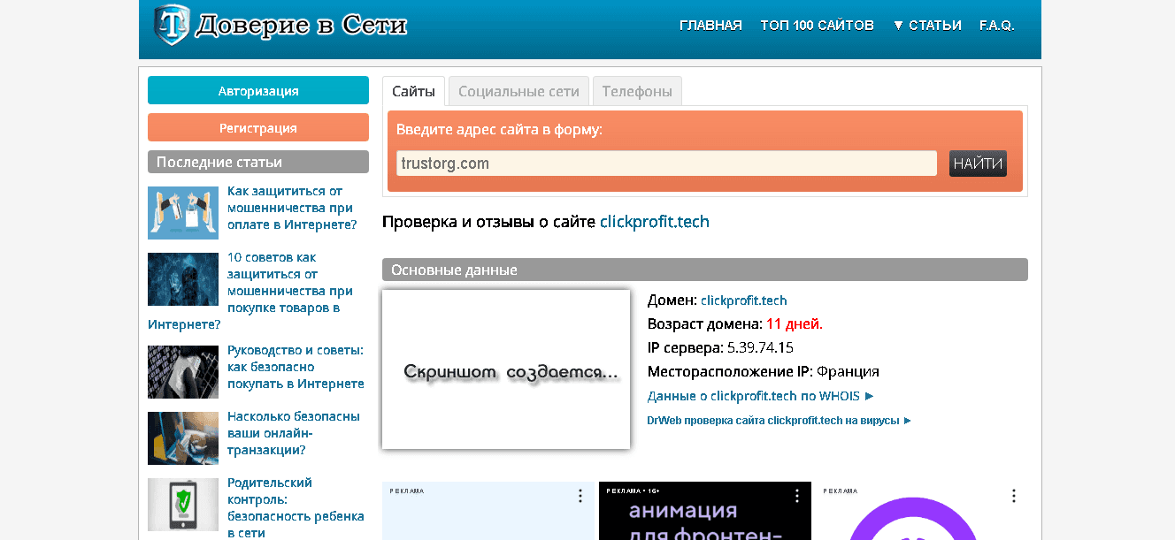The width and height of the screenshot is (1175, 540).
Task: Open the three-dot menu on the leftmost ad
Action: (579, 497)
